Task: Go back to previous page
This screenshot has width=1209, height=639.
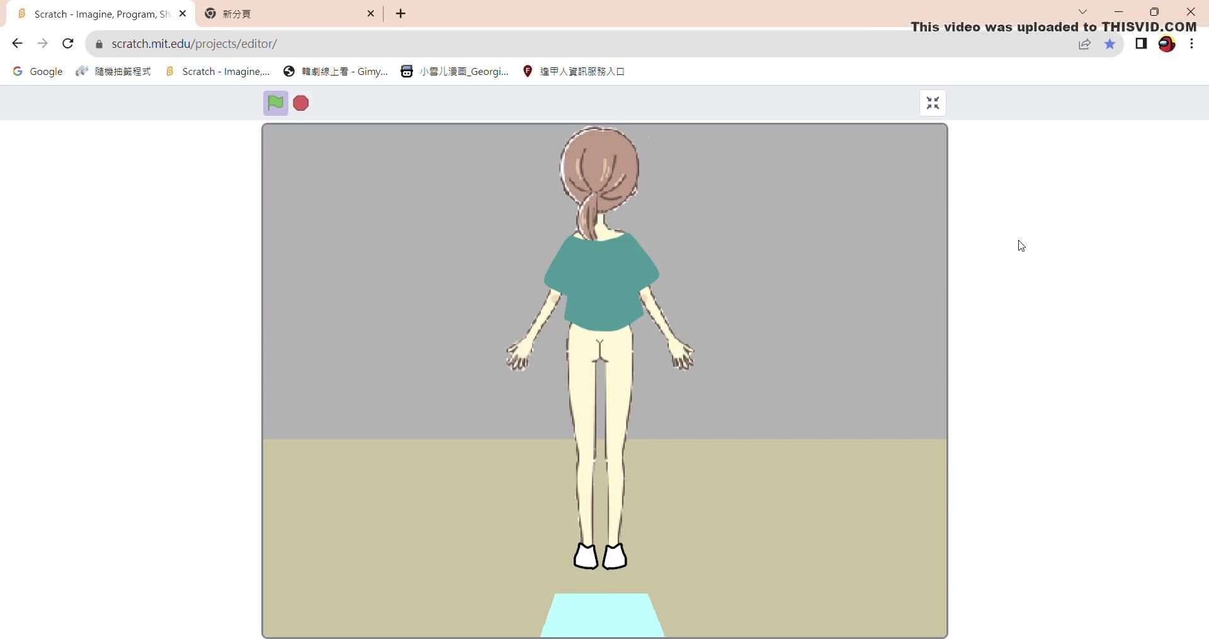Action: [17, 43]
